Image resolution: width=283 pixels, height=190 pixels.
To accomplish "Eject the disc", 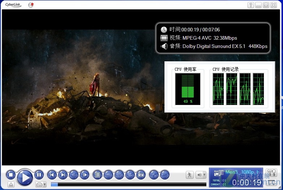I will [x=11, y=185].
